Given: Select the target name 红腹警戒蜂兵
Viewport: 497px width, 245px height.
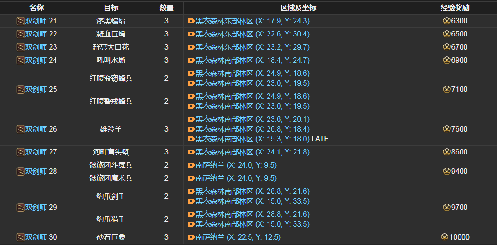Looking at the screenshot, I should coord(111,101).
